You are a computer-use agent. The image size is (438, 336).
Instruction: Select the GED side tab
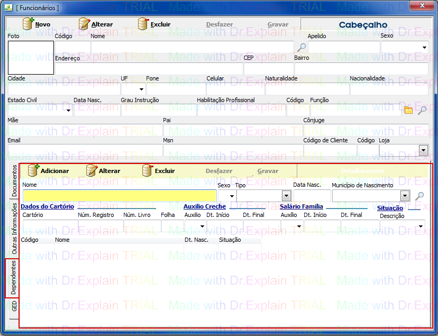click(14, 305)
